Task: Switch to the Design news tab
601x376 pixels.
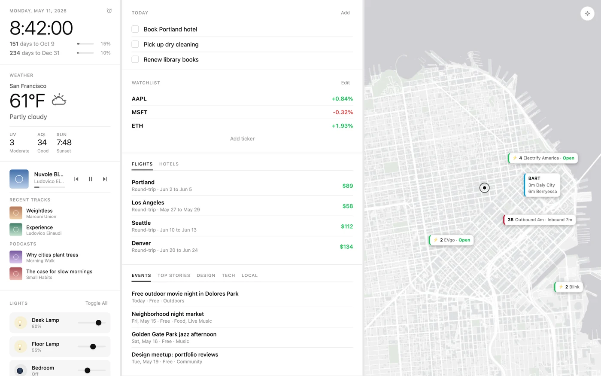Action: click(206, 275)
